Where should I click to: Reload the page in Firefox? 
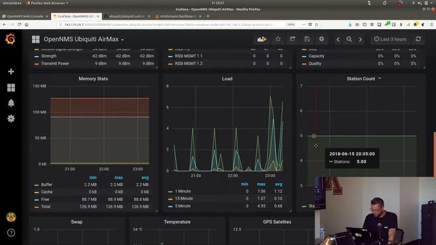click(19, 24)
